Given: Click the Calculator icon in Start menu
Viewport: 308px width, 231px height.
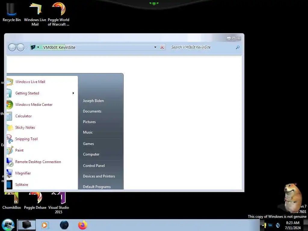Looking at the screenshot, I should (9, 116).
